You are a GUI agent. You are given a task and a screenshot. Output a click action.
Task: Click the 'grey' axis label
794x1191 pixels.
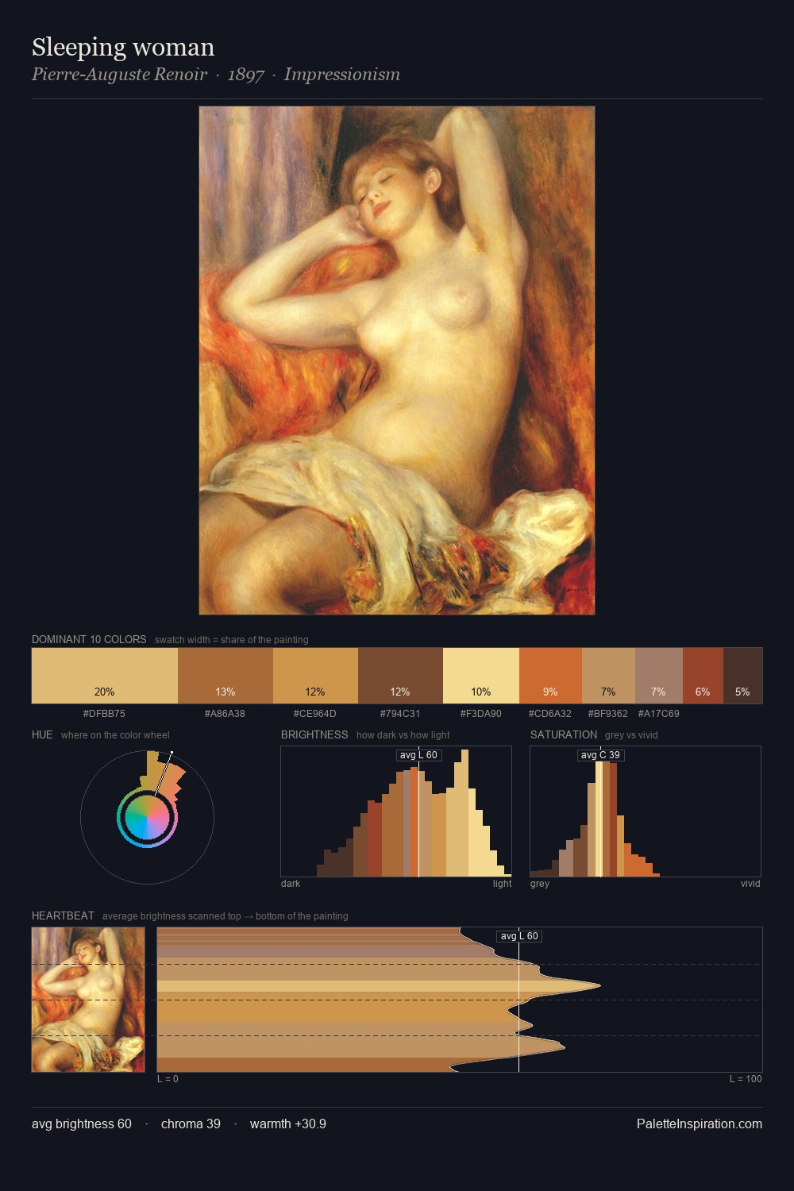(540, 884)
